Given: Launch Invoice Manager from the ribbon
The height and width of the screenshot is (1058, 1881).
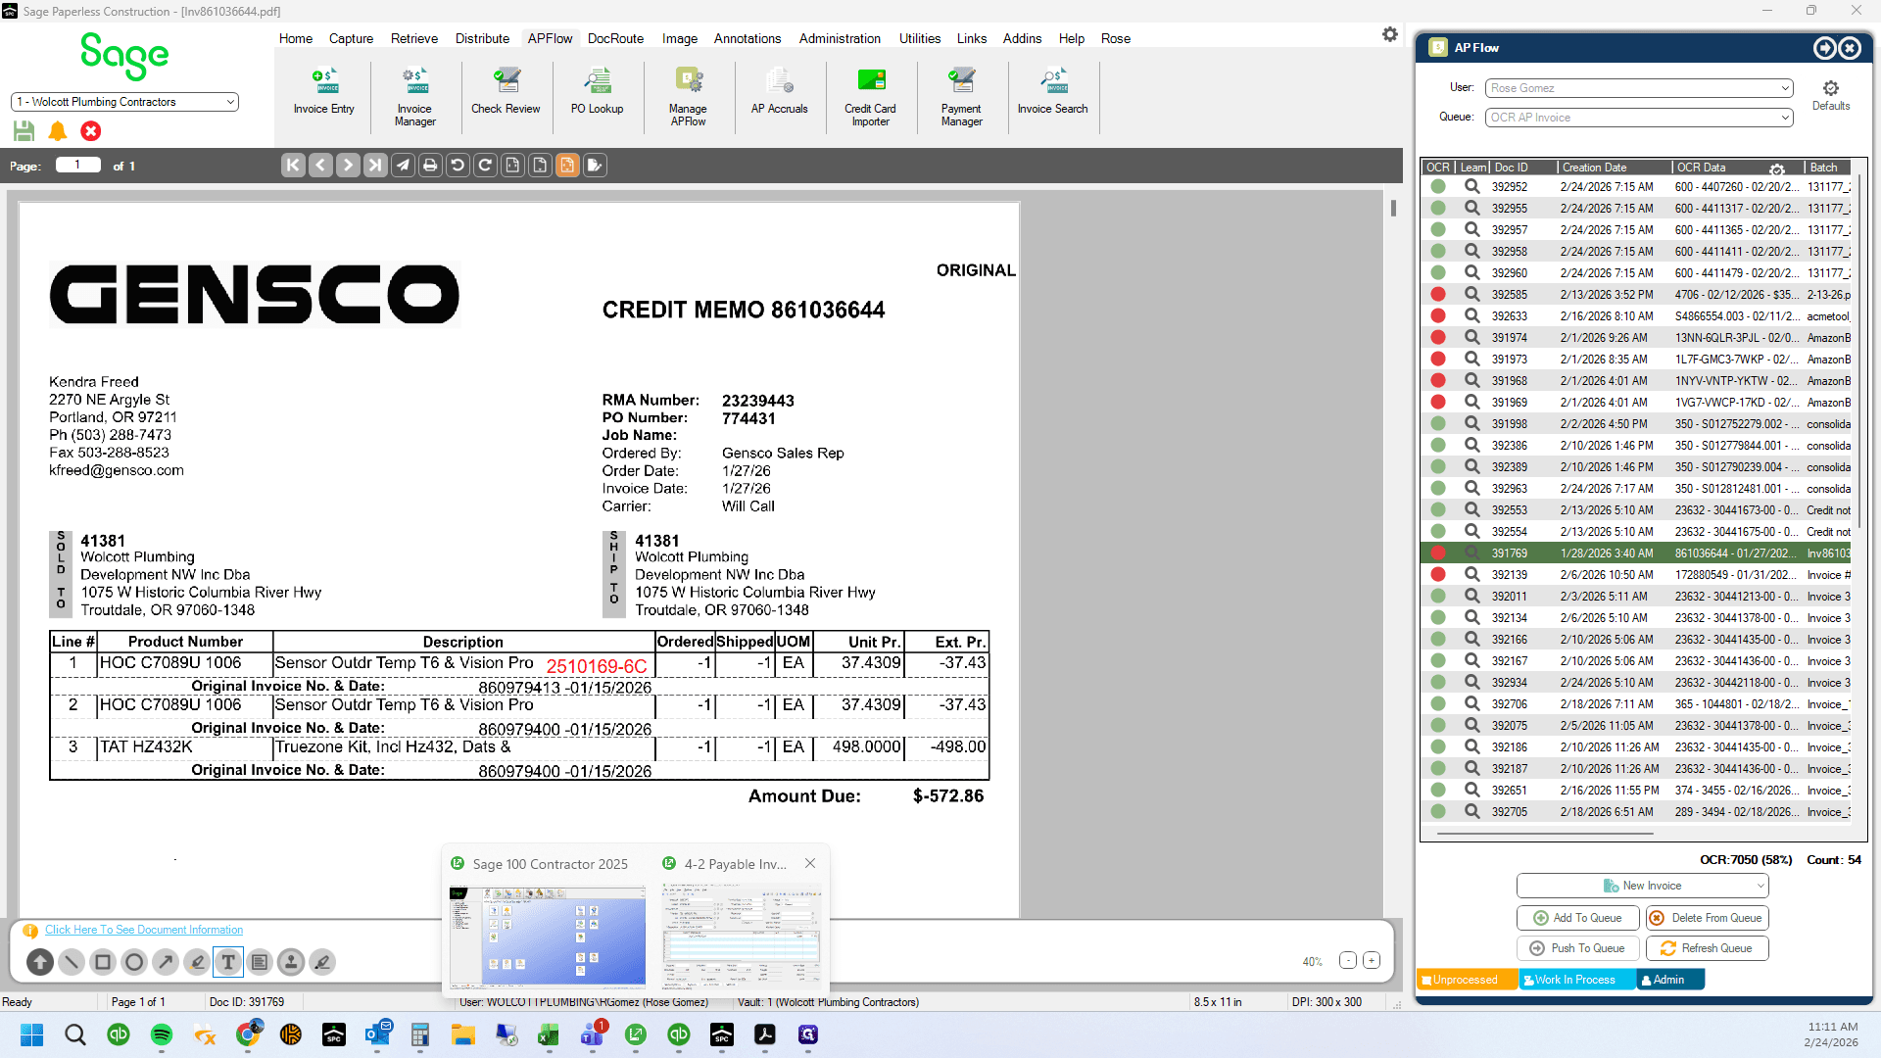Looking at the screenshot, I should click(x=414, y=97).
